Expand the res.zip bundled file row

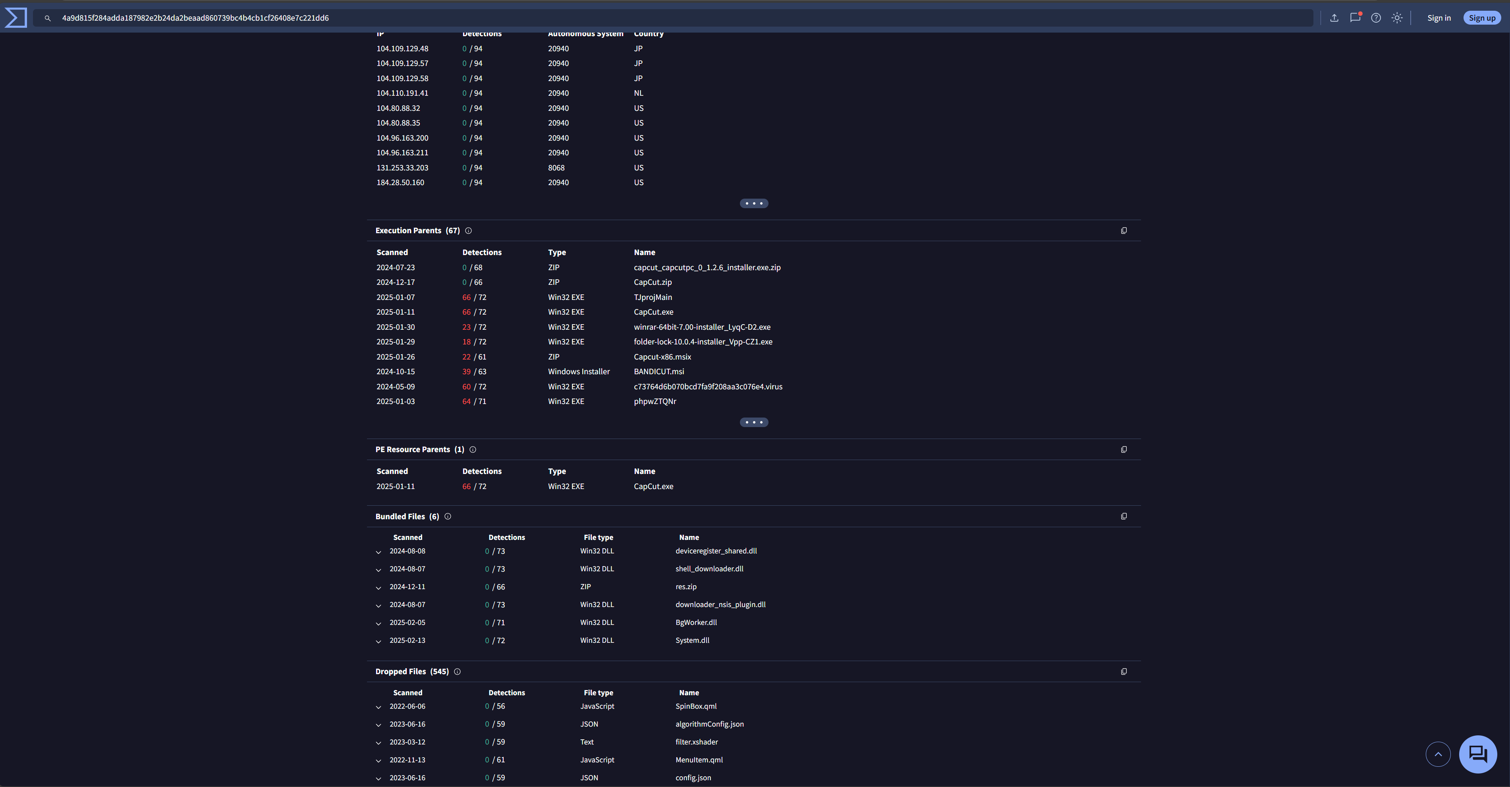tap(378, 588)
